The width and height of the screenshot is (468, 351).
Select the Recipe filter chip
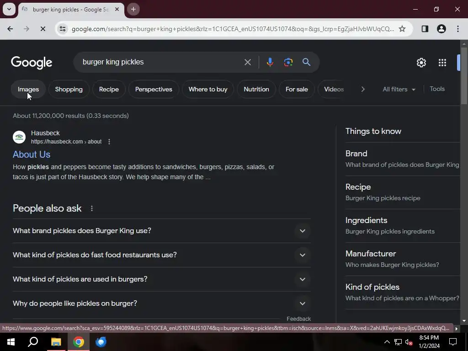click(x=109, y=89)
